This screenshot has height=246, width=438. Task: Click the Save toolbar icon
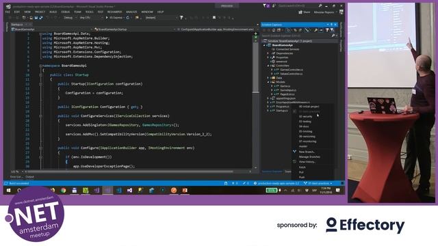pyautogui.click(x=36, y=18)
